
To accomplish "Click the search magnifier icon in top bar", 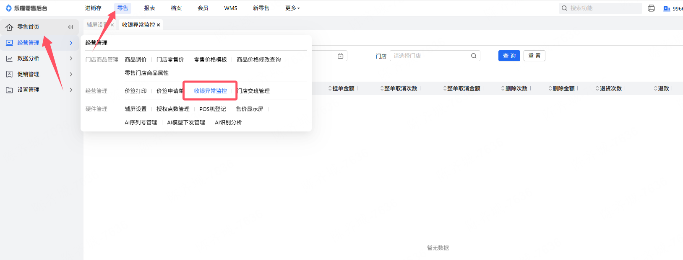I will [564, 8].
